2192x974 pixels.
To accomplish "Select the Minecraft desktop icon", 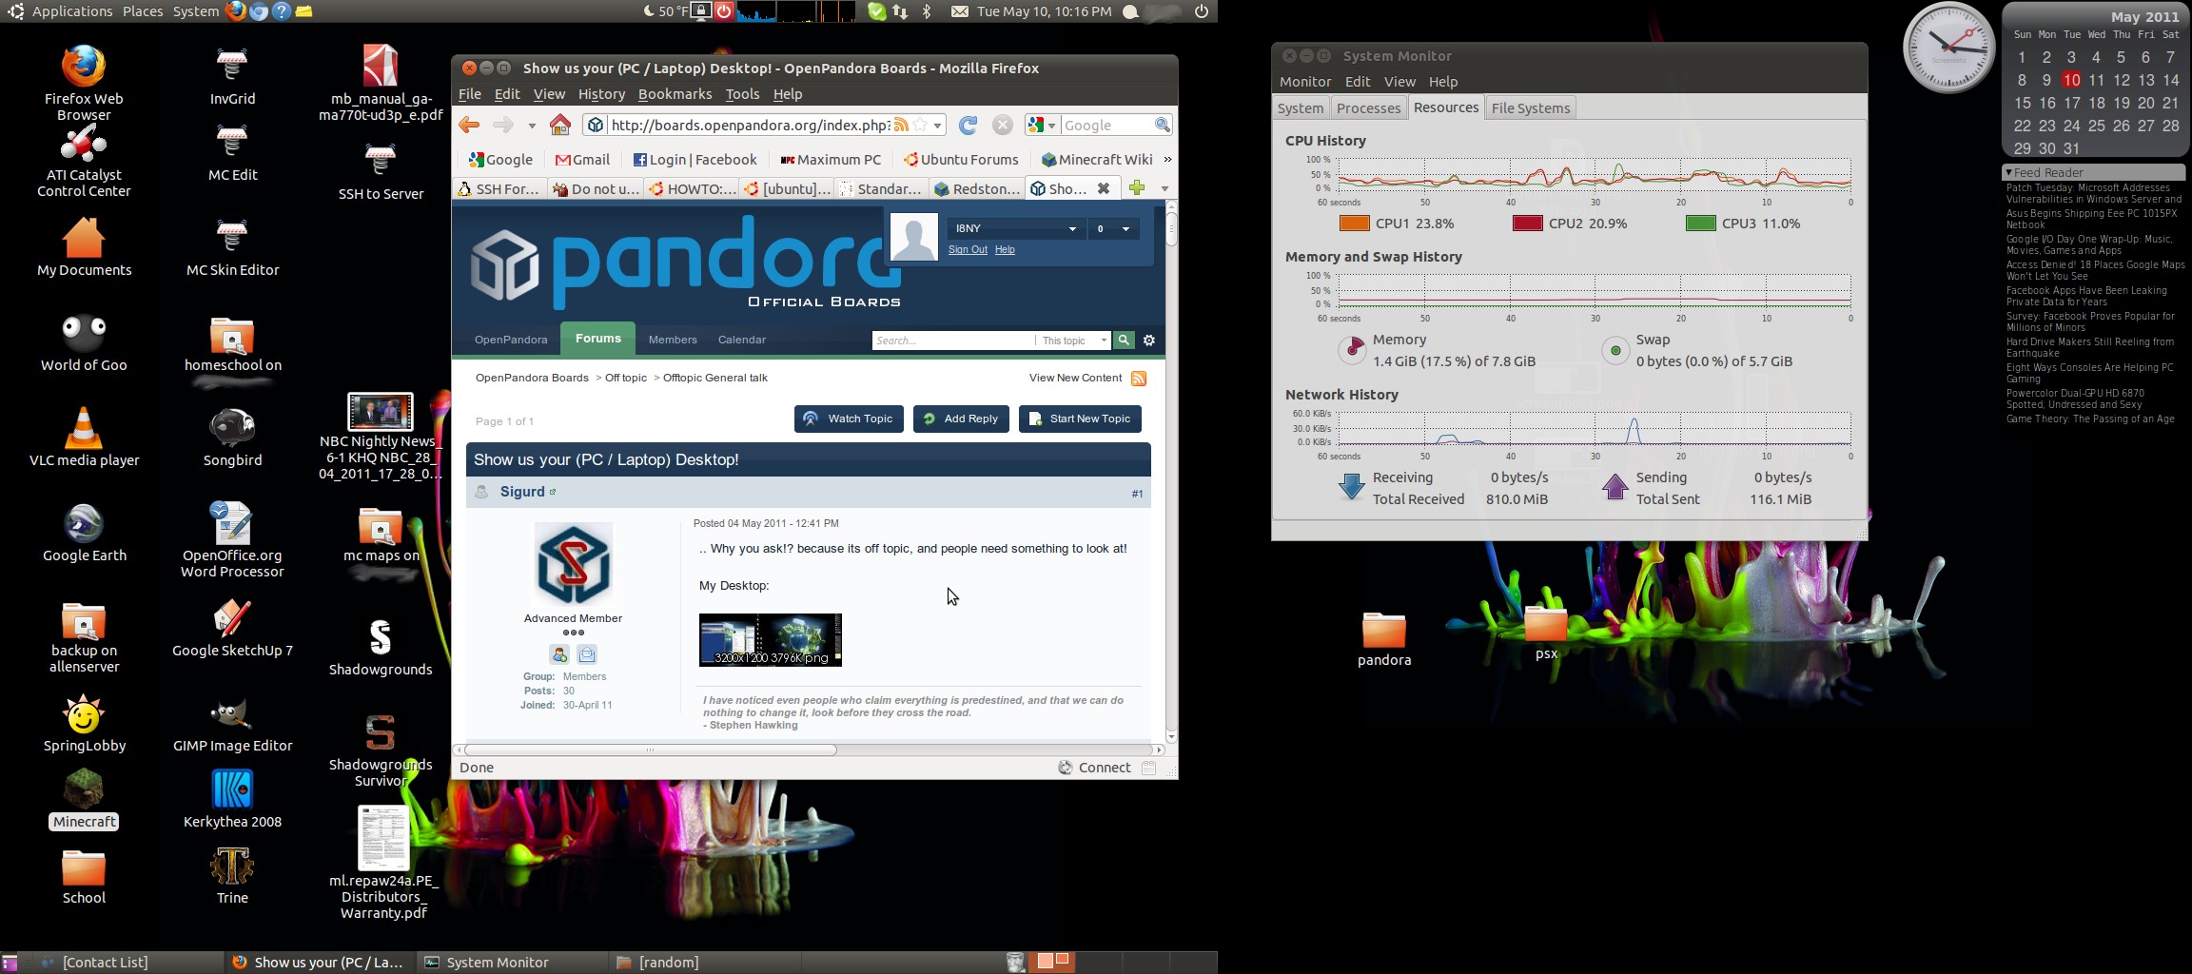I will click(84, 799).
